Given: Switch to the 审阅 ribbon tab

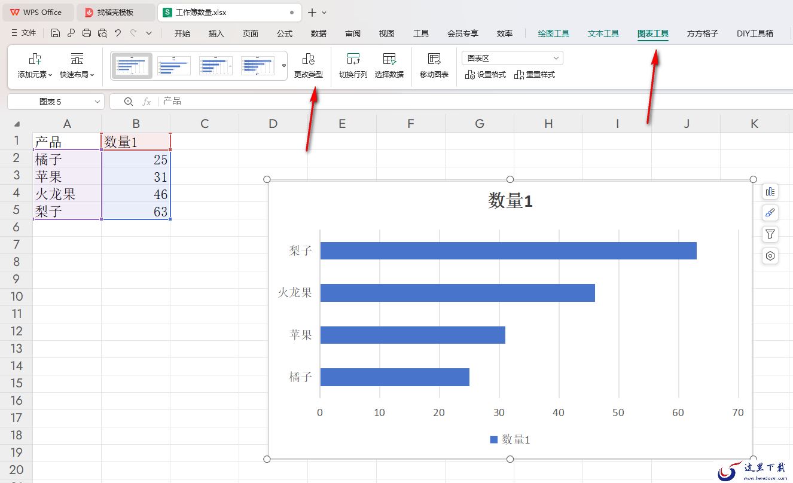Looking at the screenshot, I should (353, 33).
